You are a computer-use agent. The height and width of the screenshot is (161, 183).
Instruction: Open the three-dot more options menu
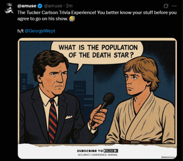coord(174,6)
